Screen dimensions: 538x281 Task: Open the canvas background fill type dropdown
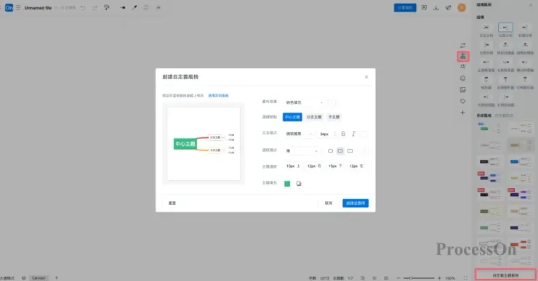click(x=305, y=102)
